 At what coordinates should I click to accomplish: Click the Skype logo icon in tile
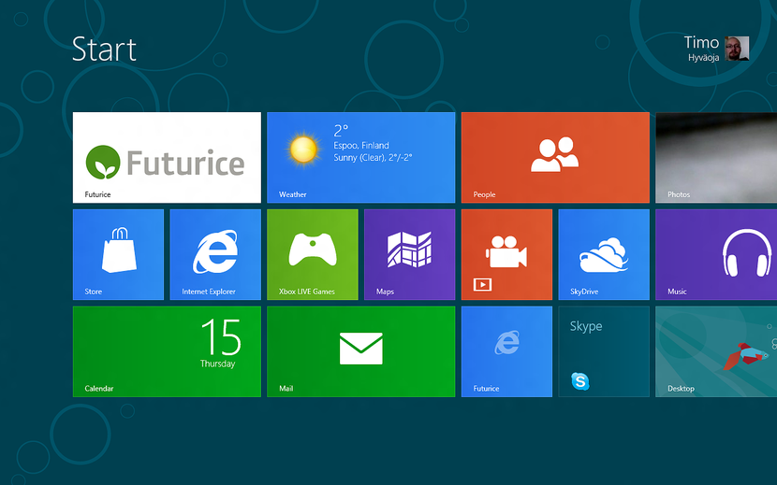pos(579,381)
